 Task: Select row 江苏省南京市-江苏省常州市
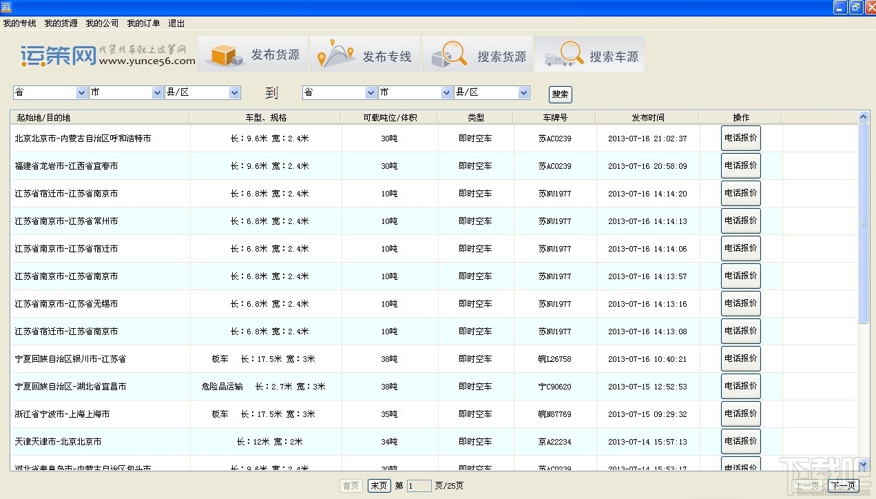coord(435,221)
